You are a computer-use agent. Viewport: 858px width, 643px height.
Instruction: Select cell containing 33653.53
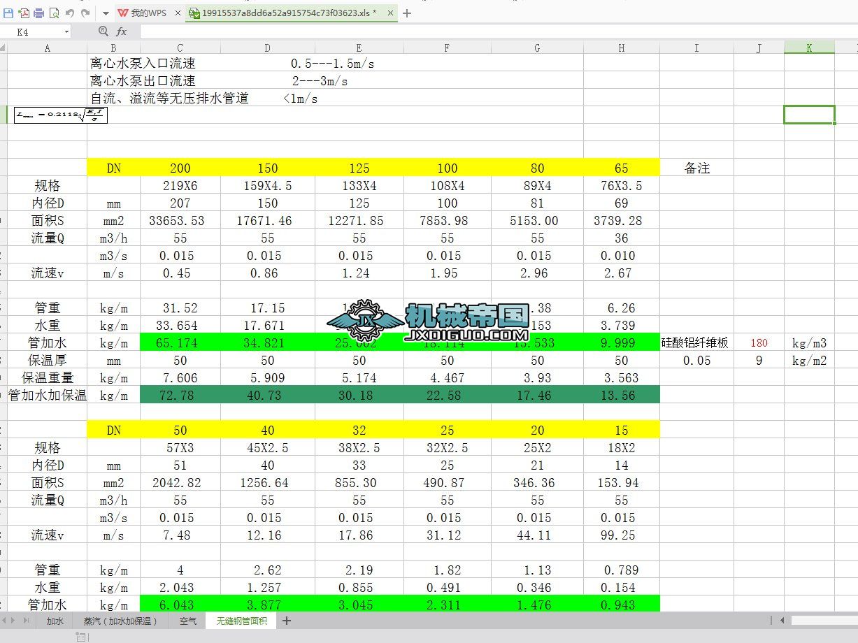click(180, 220)
